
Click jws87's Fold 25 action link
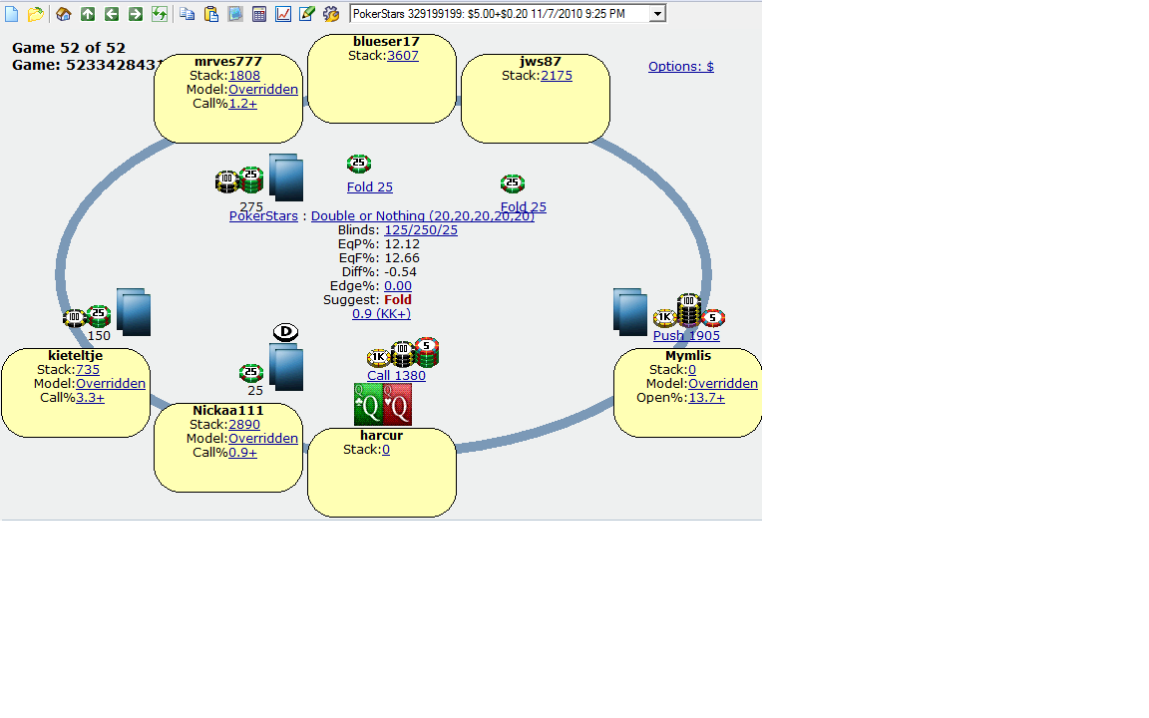[524, 206]
